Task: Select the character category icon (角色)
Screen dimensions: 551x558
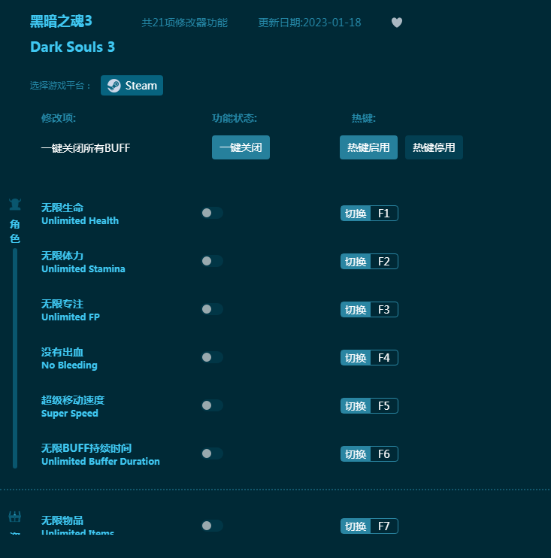Action: point(15,205)
